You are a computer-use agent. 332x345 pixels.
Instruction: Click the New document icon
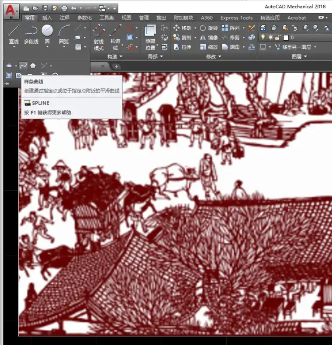pyautogui.click(x=26, y=8)
